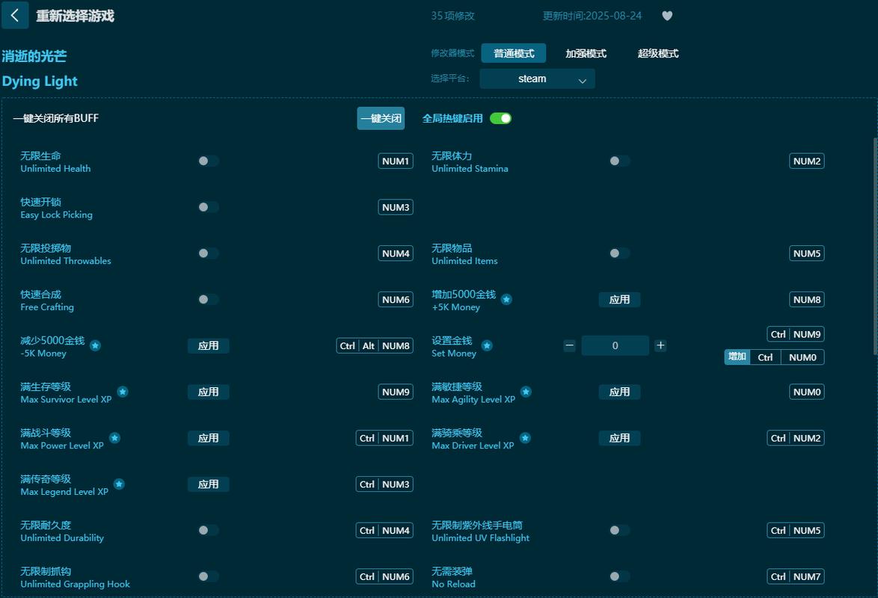878x598 pixels.
Task: Click 更新时间:2025-08-24 text
Action: (x=592, y=16)
